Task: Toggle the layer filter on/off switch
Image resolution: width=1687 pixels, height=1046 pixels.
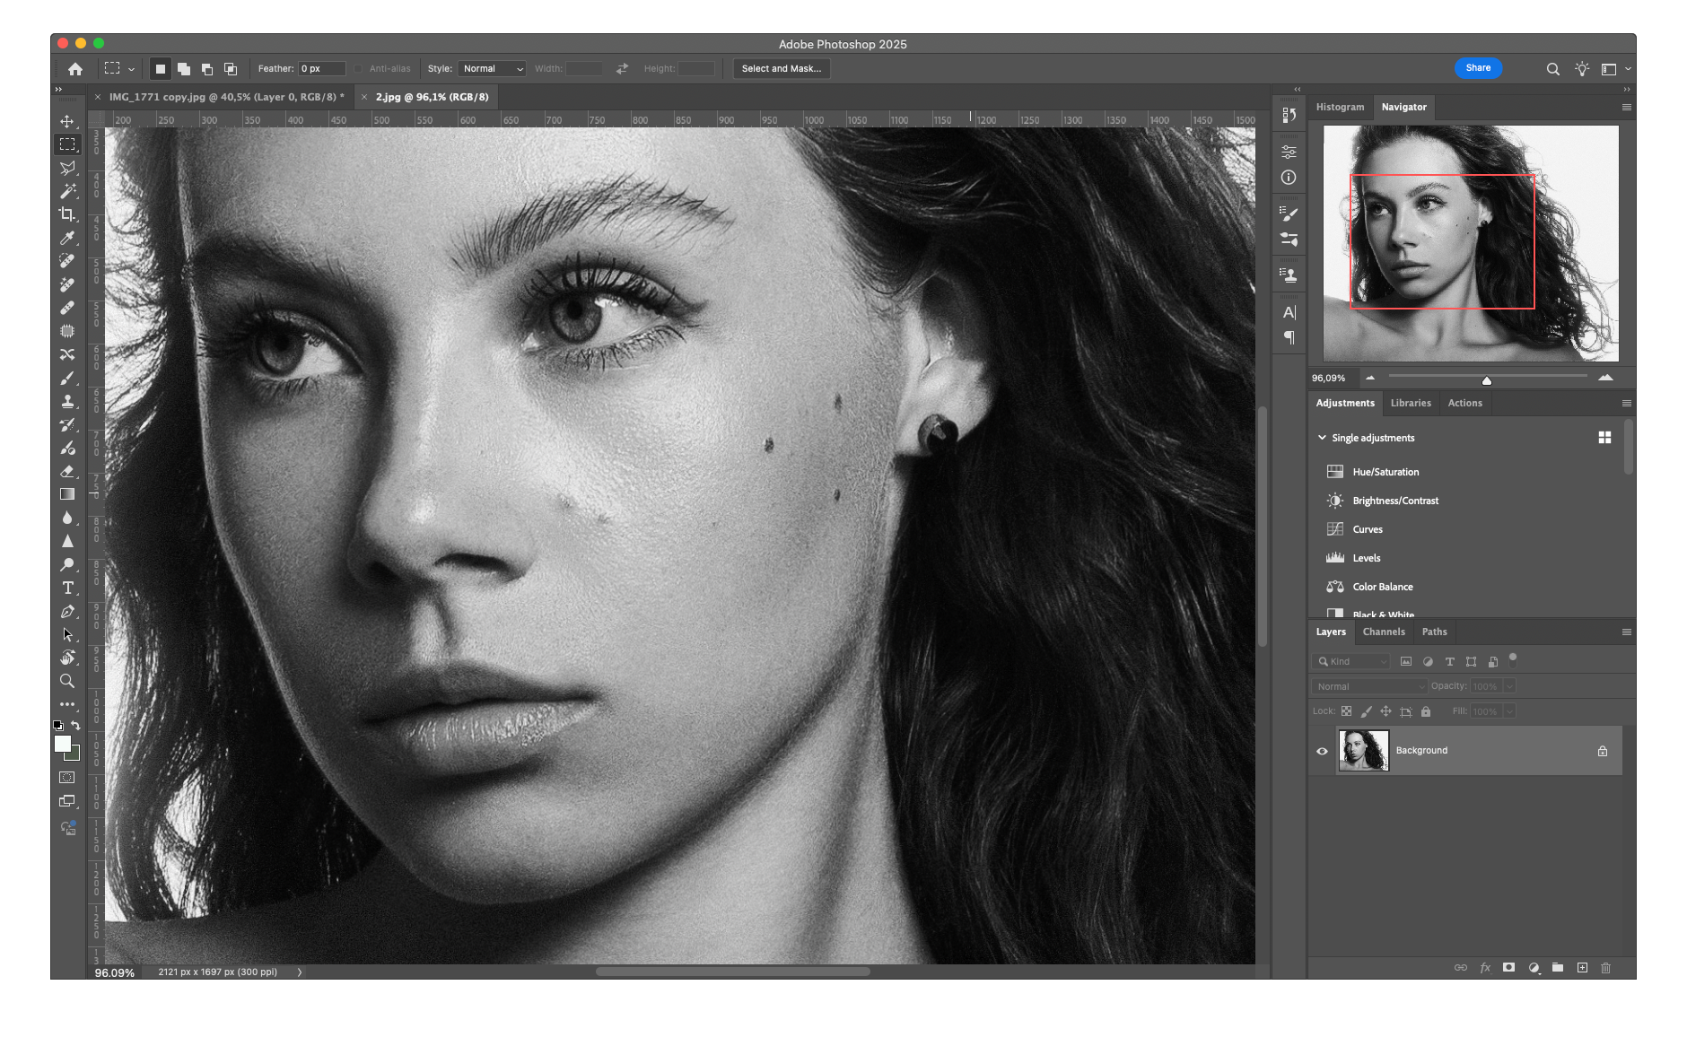Action: pyautogui.click(x=1513, y=658)
